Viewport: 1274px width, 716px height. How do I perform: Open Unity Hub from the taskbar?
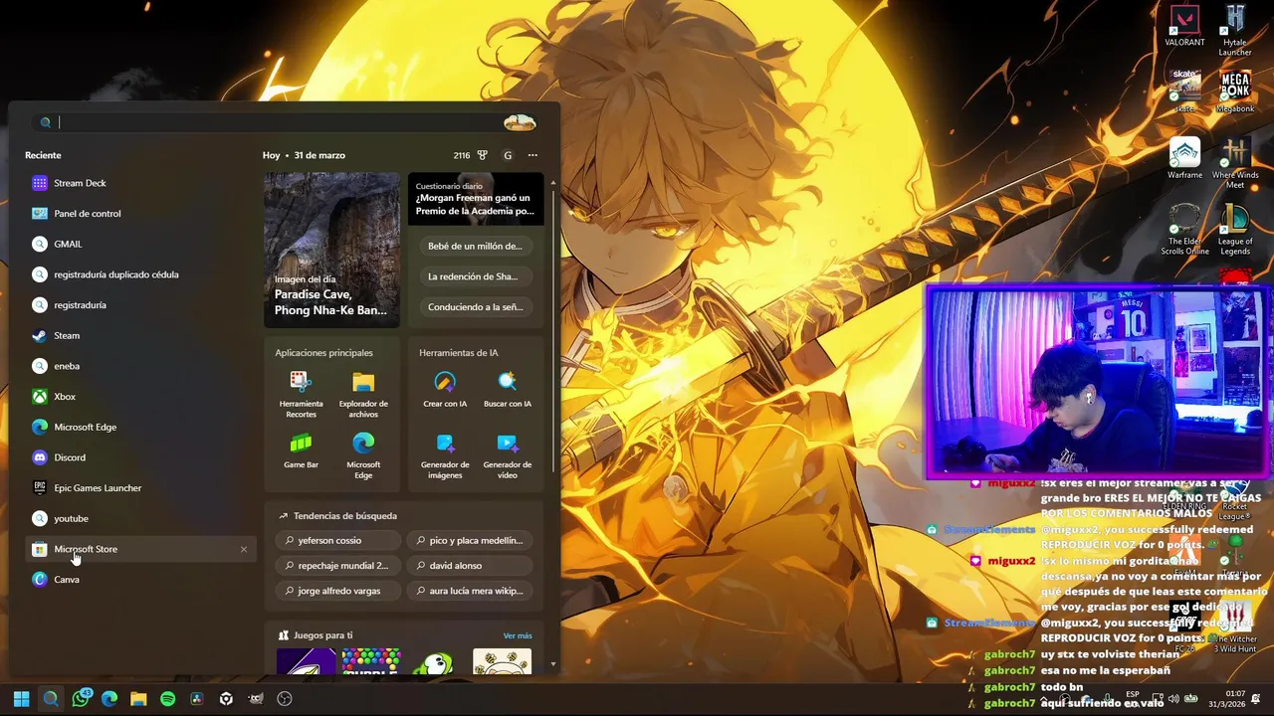pyautogui.click(x=226, y=699)
